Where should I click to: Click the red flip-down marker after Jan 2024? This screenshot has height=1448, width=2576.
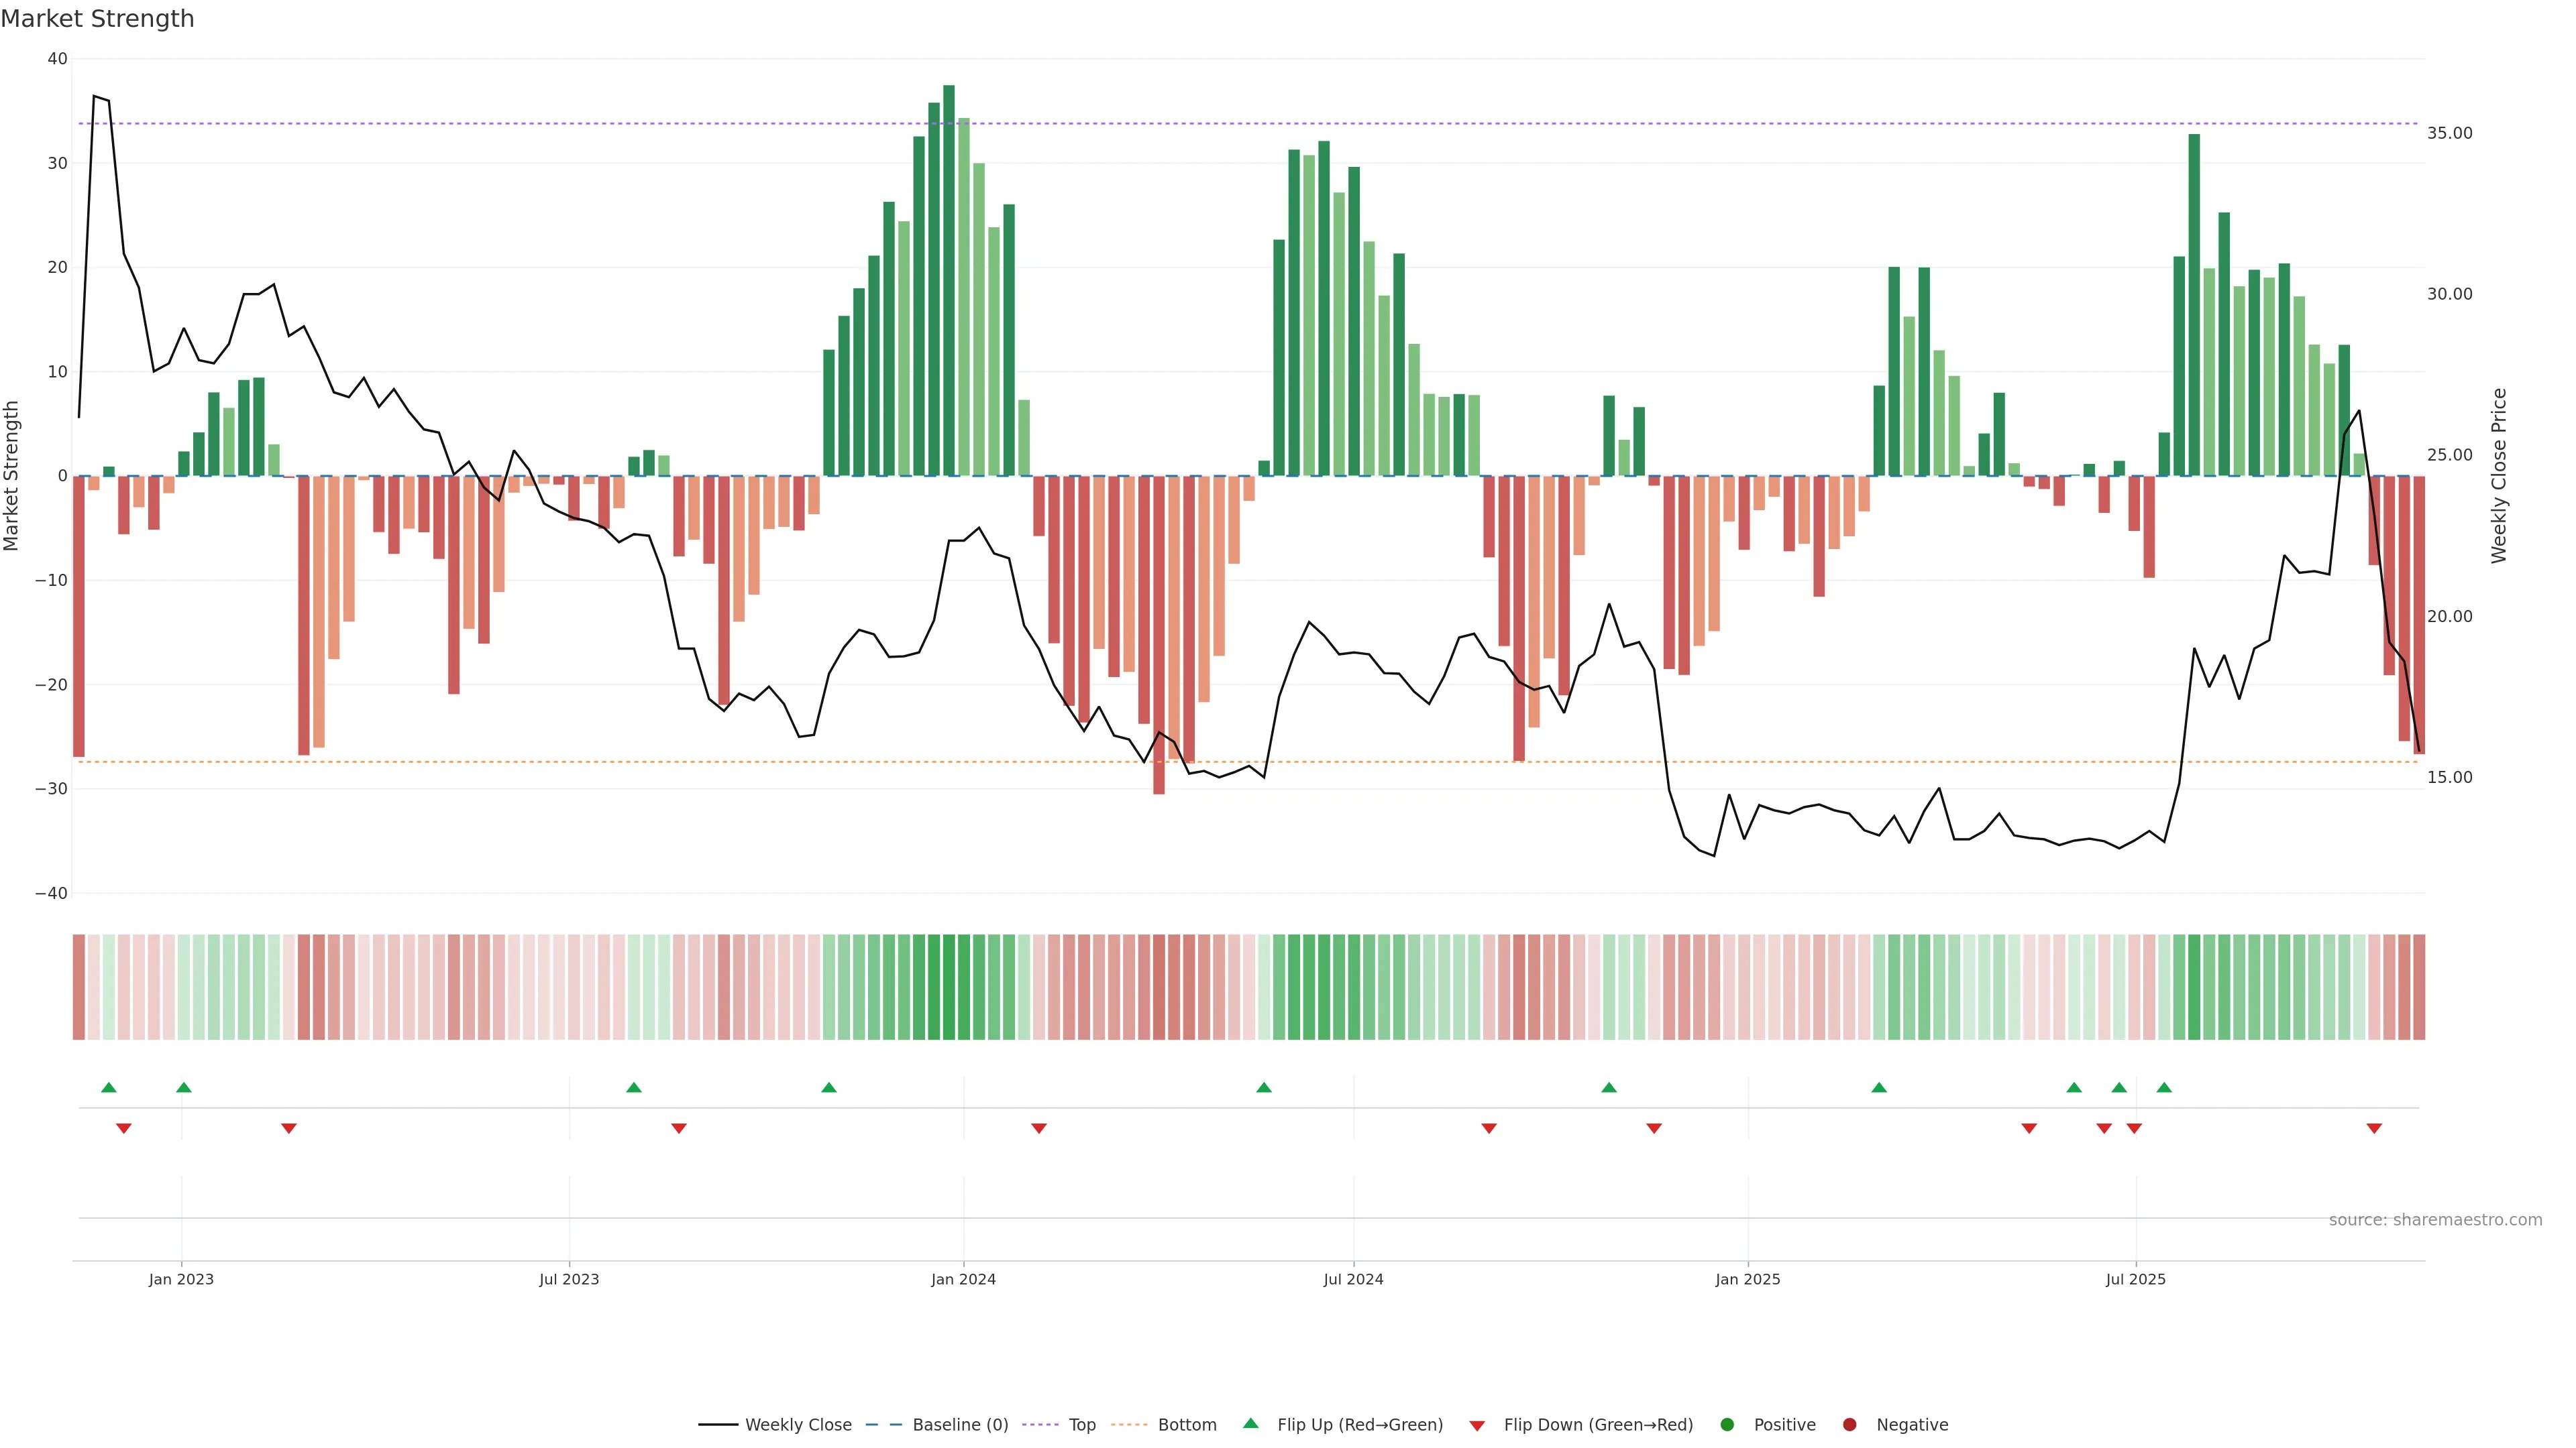point(1039,1128)
